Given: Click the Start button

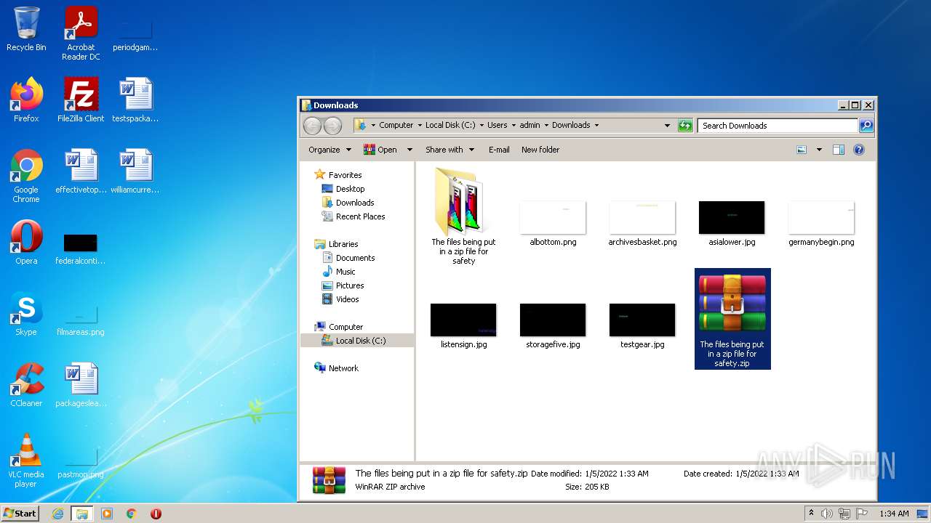Looking at the screenshot, I should pyautogui.click(x=20, y=513).
